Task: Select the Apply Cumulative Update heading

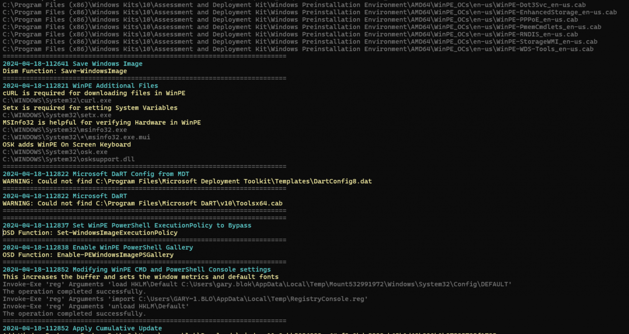Action: coord(80,328)
